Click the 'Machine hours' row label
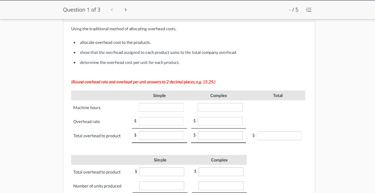This screenshot has height=193, width=375. 87,108
